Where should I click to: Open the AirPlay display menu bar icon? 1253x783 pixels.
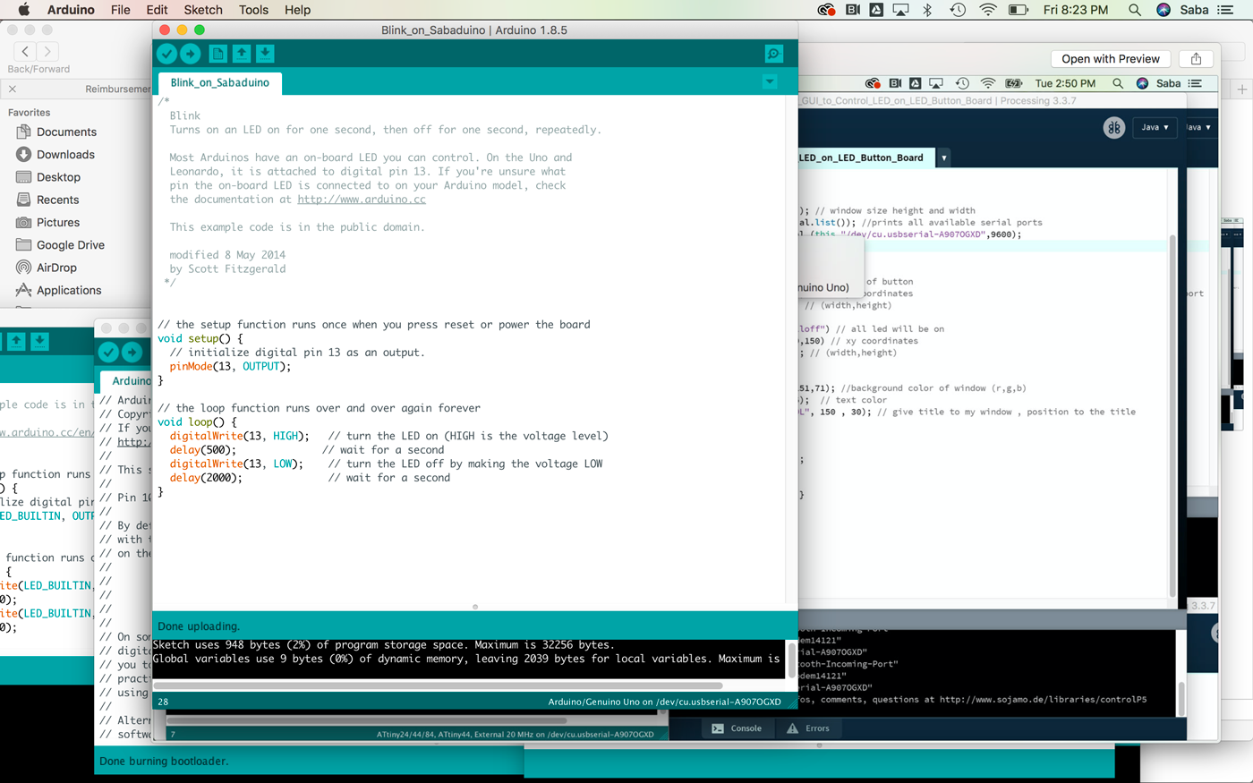[x=901, y=10]
